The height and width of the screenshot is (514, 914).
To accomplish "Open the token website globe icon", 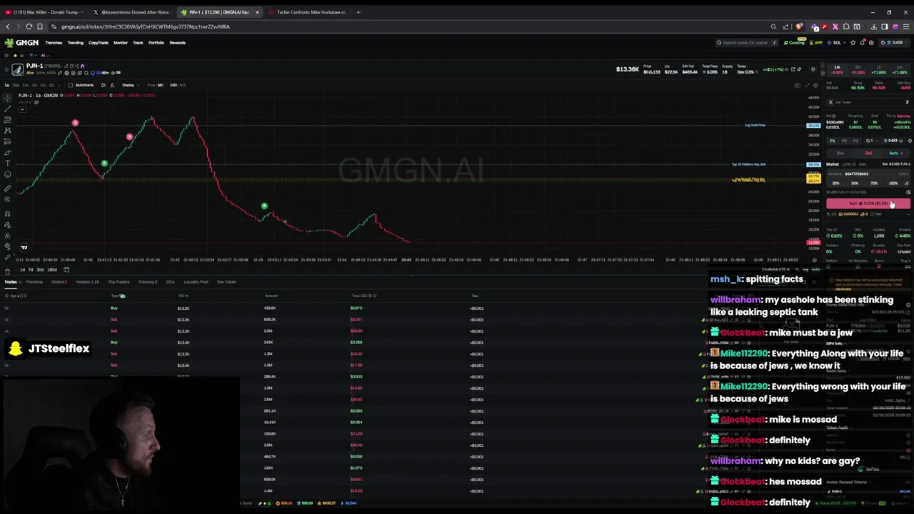I will pyautogui.click(x=66, y=73).
